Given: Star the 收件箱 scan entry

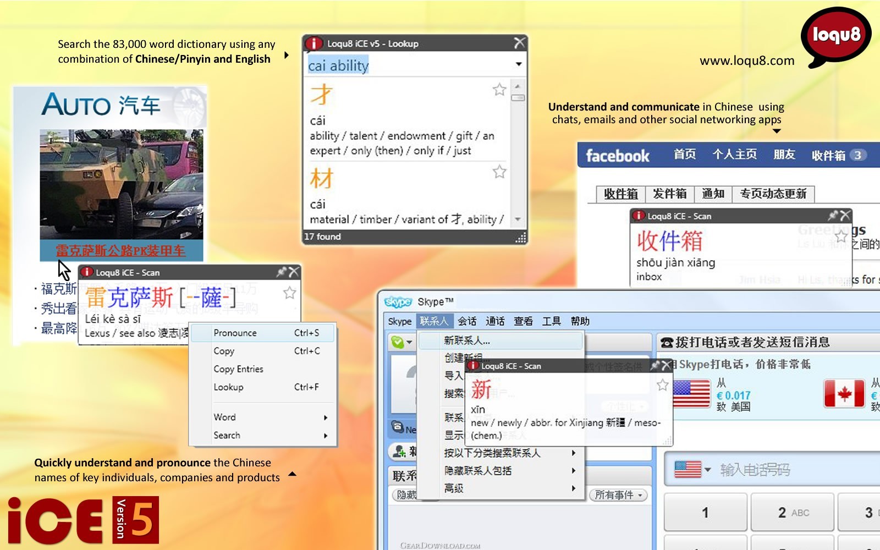Looking at the screenshot, I should click(x=841, y=237).
